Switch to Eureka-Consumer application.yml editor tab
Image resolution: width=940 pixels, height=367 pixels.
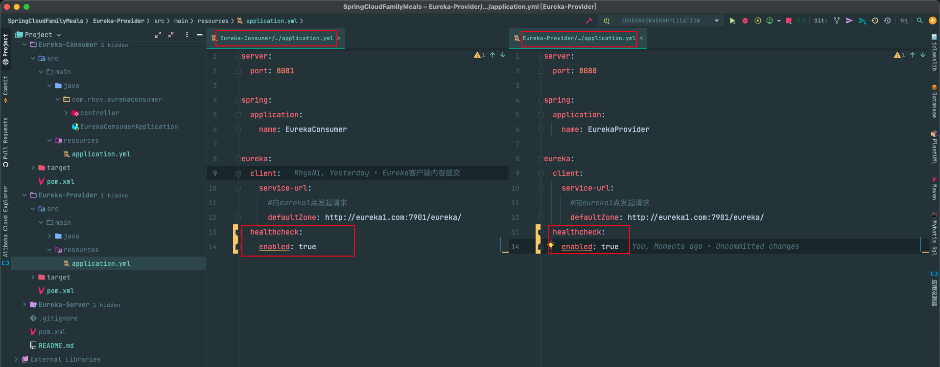276,38
